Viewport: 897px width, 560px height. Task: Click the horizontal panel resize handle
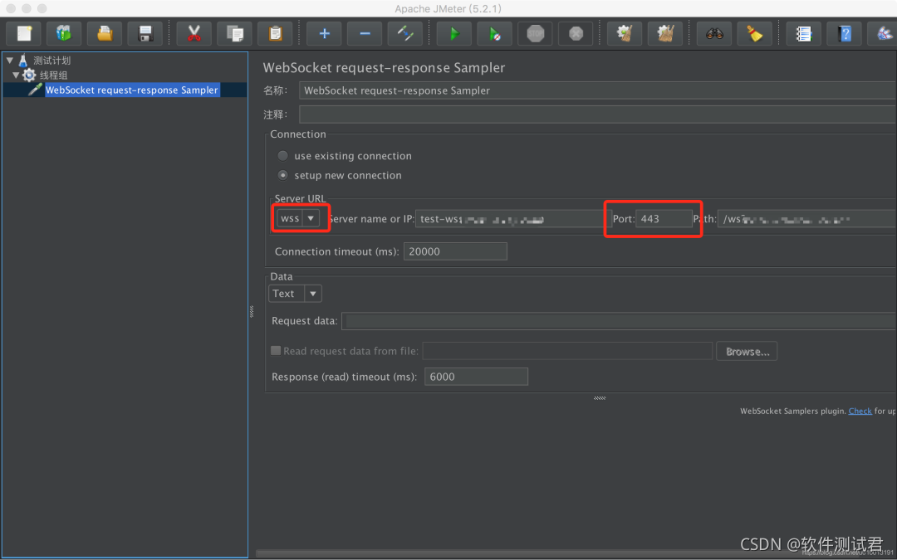coord(600,397)
